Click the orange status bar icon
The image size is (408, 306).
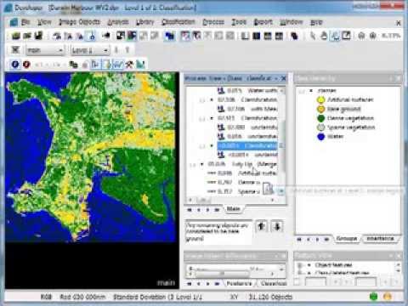point(388,297)
